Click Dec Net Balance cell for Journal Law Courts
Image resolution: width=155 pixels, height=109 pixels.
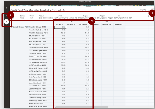84,83
